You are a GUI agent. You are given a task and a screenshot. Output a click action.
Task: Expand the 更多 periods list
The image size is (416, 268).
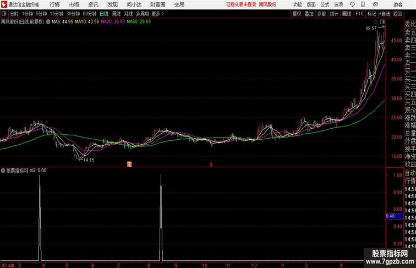pyautogui.click(x=157, y=14)
